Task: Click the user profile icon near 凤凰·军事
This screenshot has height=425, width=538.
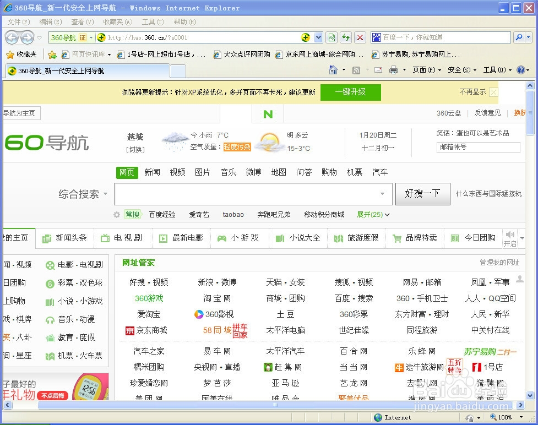Action: point(520,279)
